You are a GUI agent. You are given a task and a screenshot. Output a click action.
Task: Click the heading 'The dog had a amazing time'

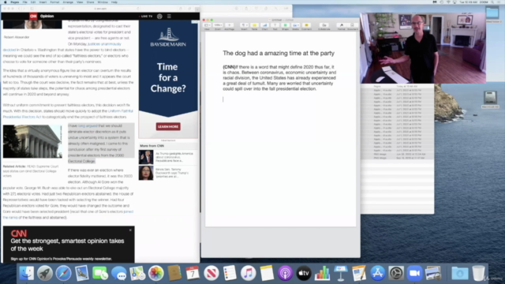point(279,53)
